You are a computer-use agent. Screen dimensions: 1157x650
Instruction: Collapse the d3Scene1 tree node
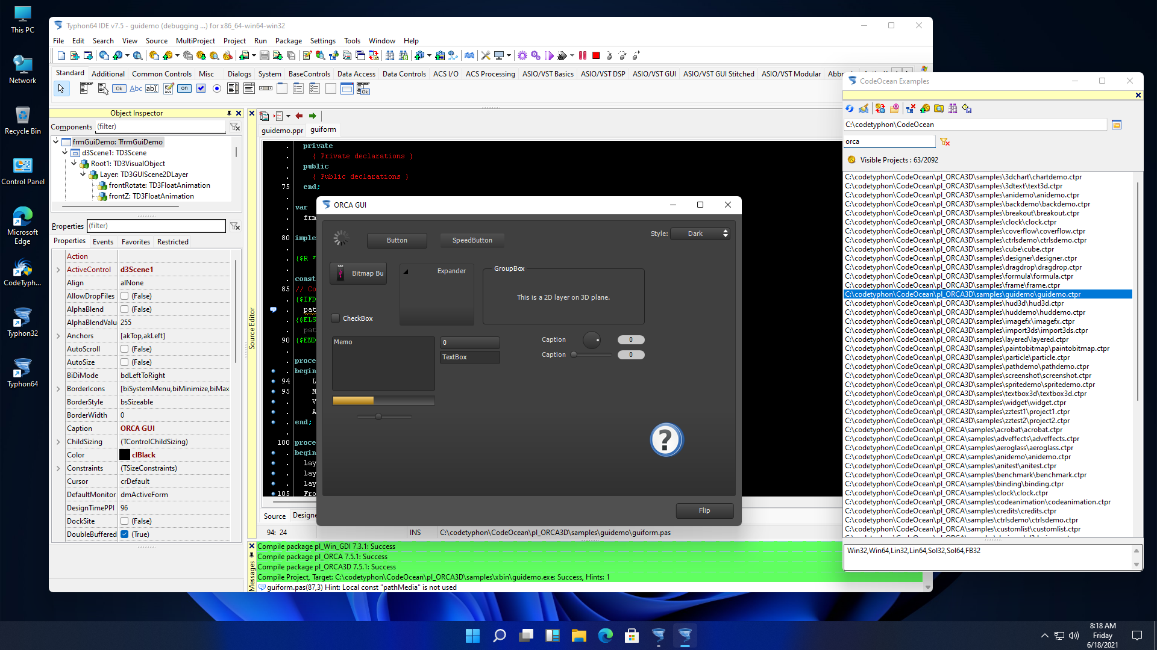click(x=65, y=153)
